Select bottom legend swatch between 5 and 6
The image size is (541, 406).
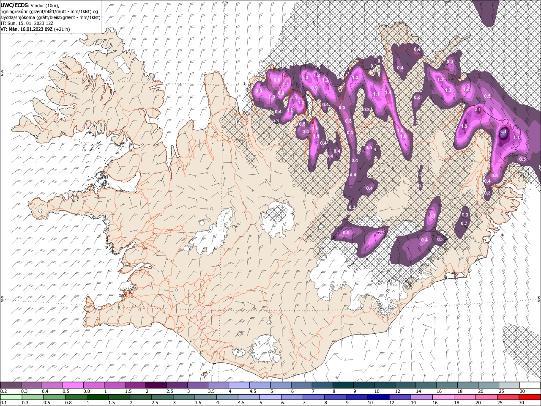(x=270, y=397)
